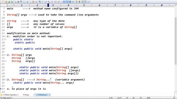Collapse the fold marker on line 22

pyautogui.click(x=6, y=55)
